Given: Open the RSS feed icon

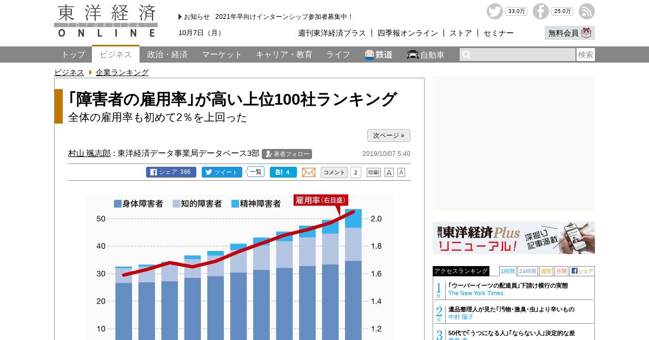Looking at the screenshot, I should (x=587, y=11).
